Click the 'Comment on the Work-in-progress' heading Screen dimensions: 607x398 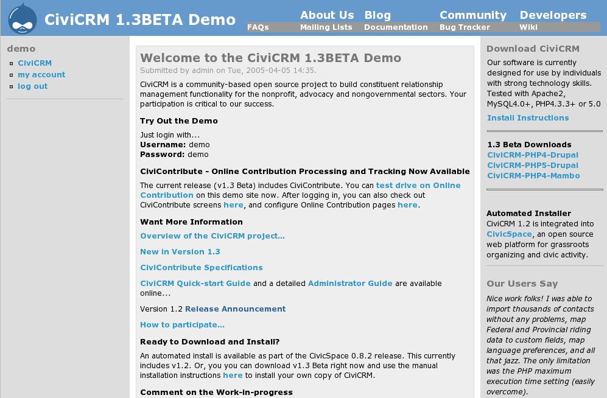(216, 393)
